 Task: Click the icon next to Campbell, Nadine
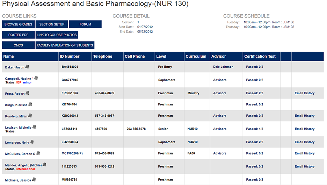tap(36, 78)
